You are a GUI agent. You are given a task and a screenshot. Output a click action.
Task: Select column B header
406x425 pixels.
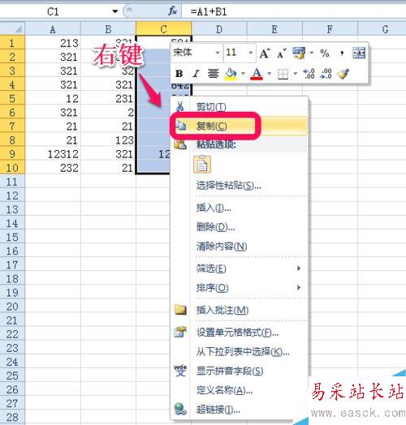pos(108,29)
